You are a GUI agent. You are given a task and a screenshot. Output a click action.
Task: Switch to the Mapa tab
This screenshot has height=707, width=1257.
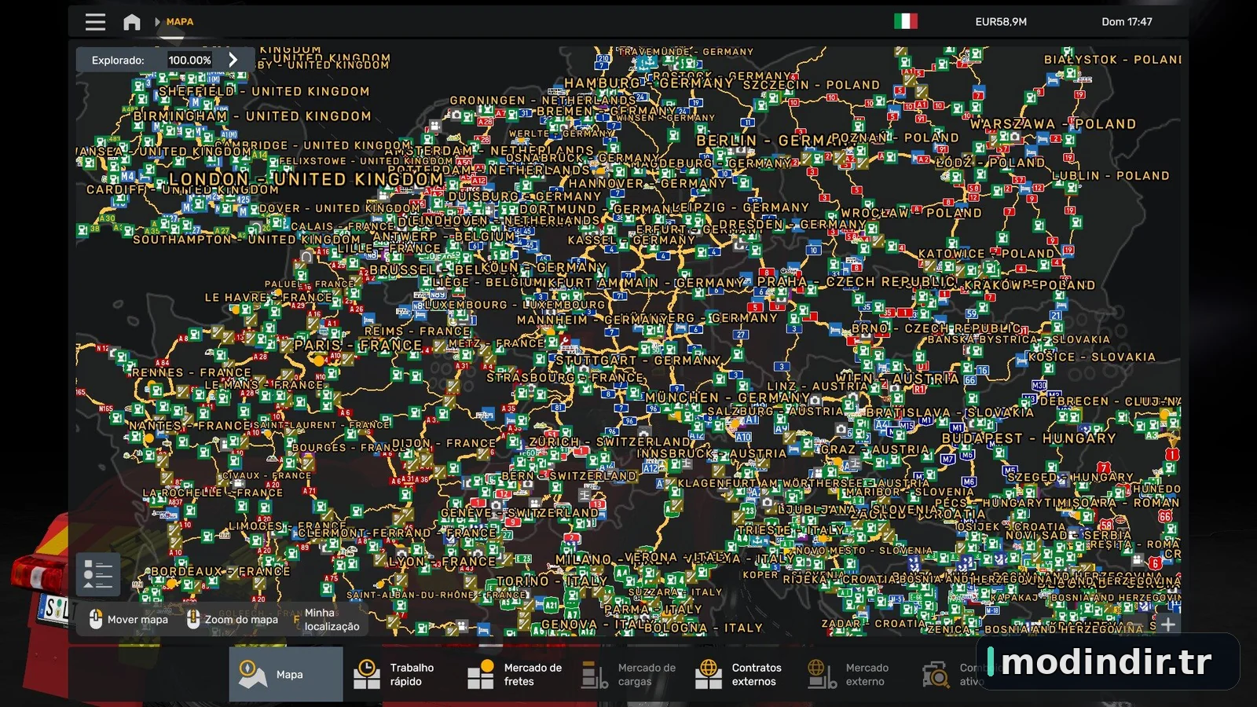click(286, 674)
